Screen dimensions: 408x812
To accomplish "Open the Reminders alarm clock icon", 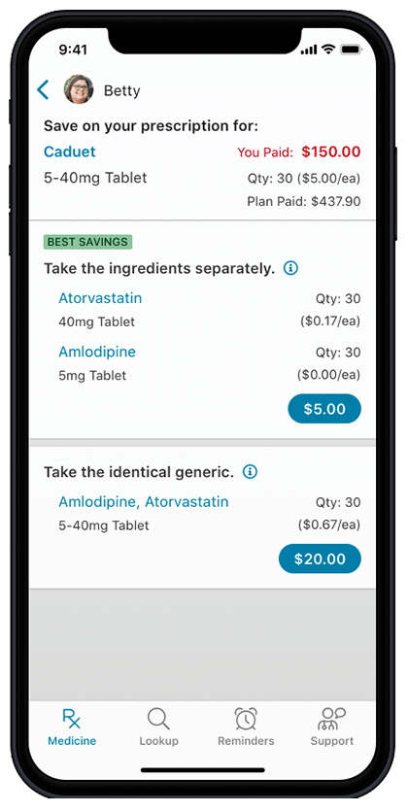I will tap(246, 718).
